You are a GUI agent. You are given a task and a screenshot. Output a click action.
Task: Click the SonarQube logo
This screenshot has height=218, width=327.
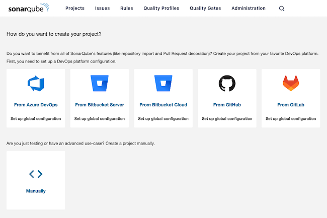[x=28, y=8]
